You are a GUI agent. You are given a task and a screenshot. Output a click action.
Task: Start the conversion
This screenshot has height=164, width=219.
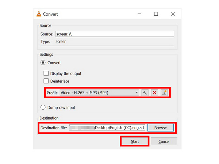point(135,141)
